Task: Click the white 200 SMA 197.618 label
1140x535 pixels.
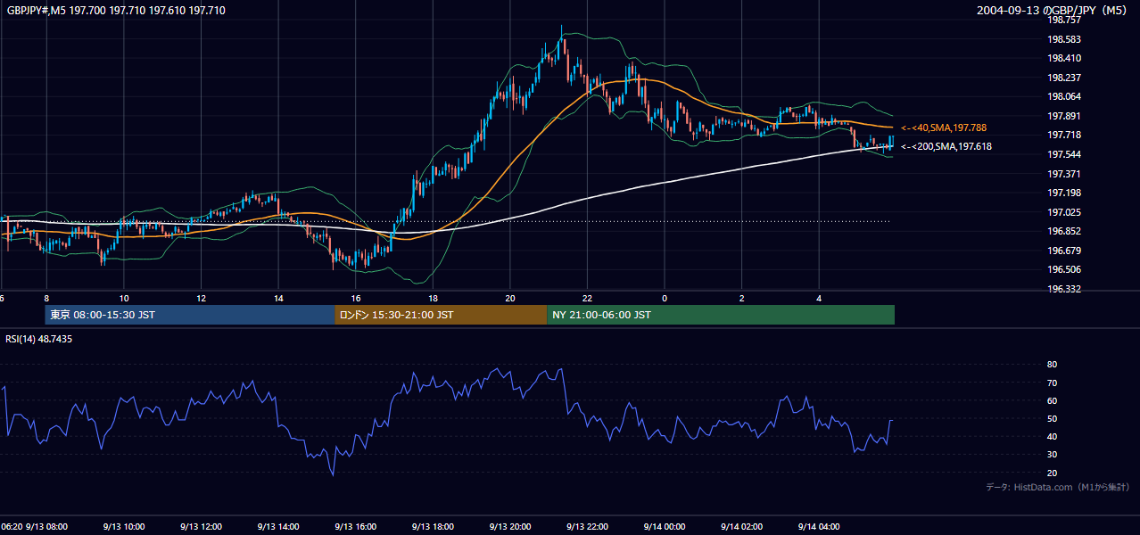Action: click(946, 146)
